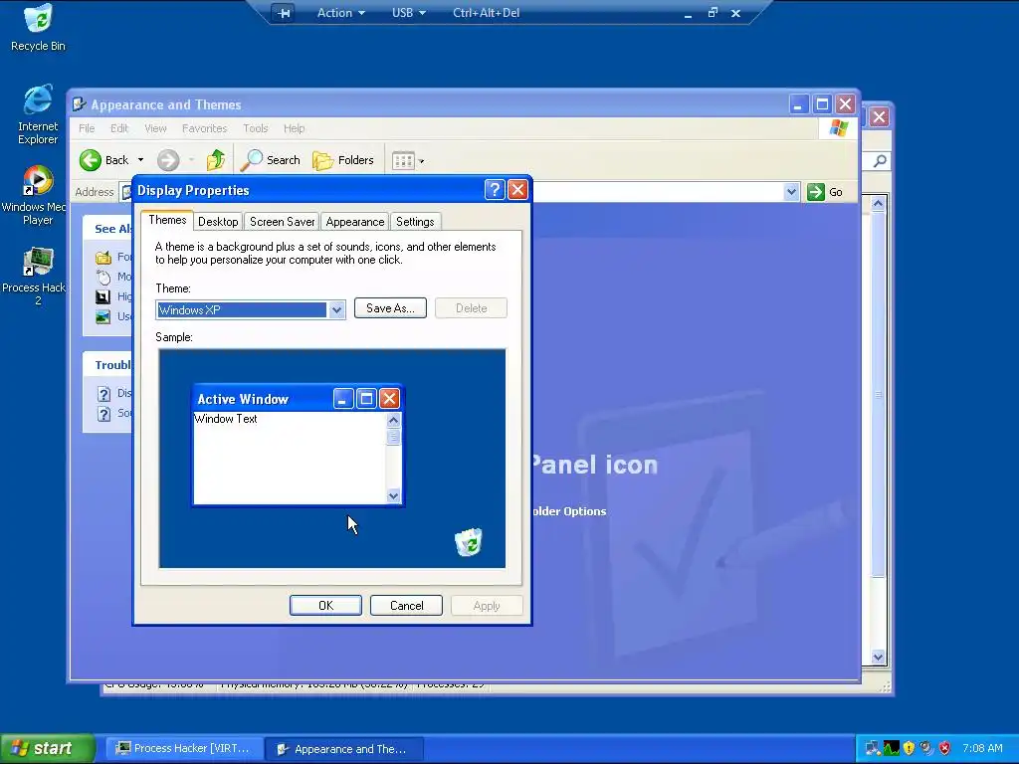The image size is (1019, 764).
Task: Open the Recycle Bin desktop icon
Action: [38, 27]
